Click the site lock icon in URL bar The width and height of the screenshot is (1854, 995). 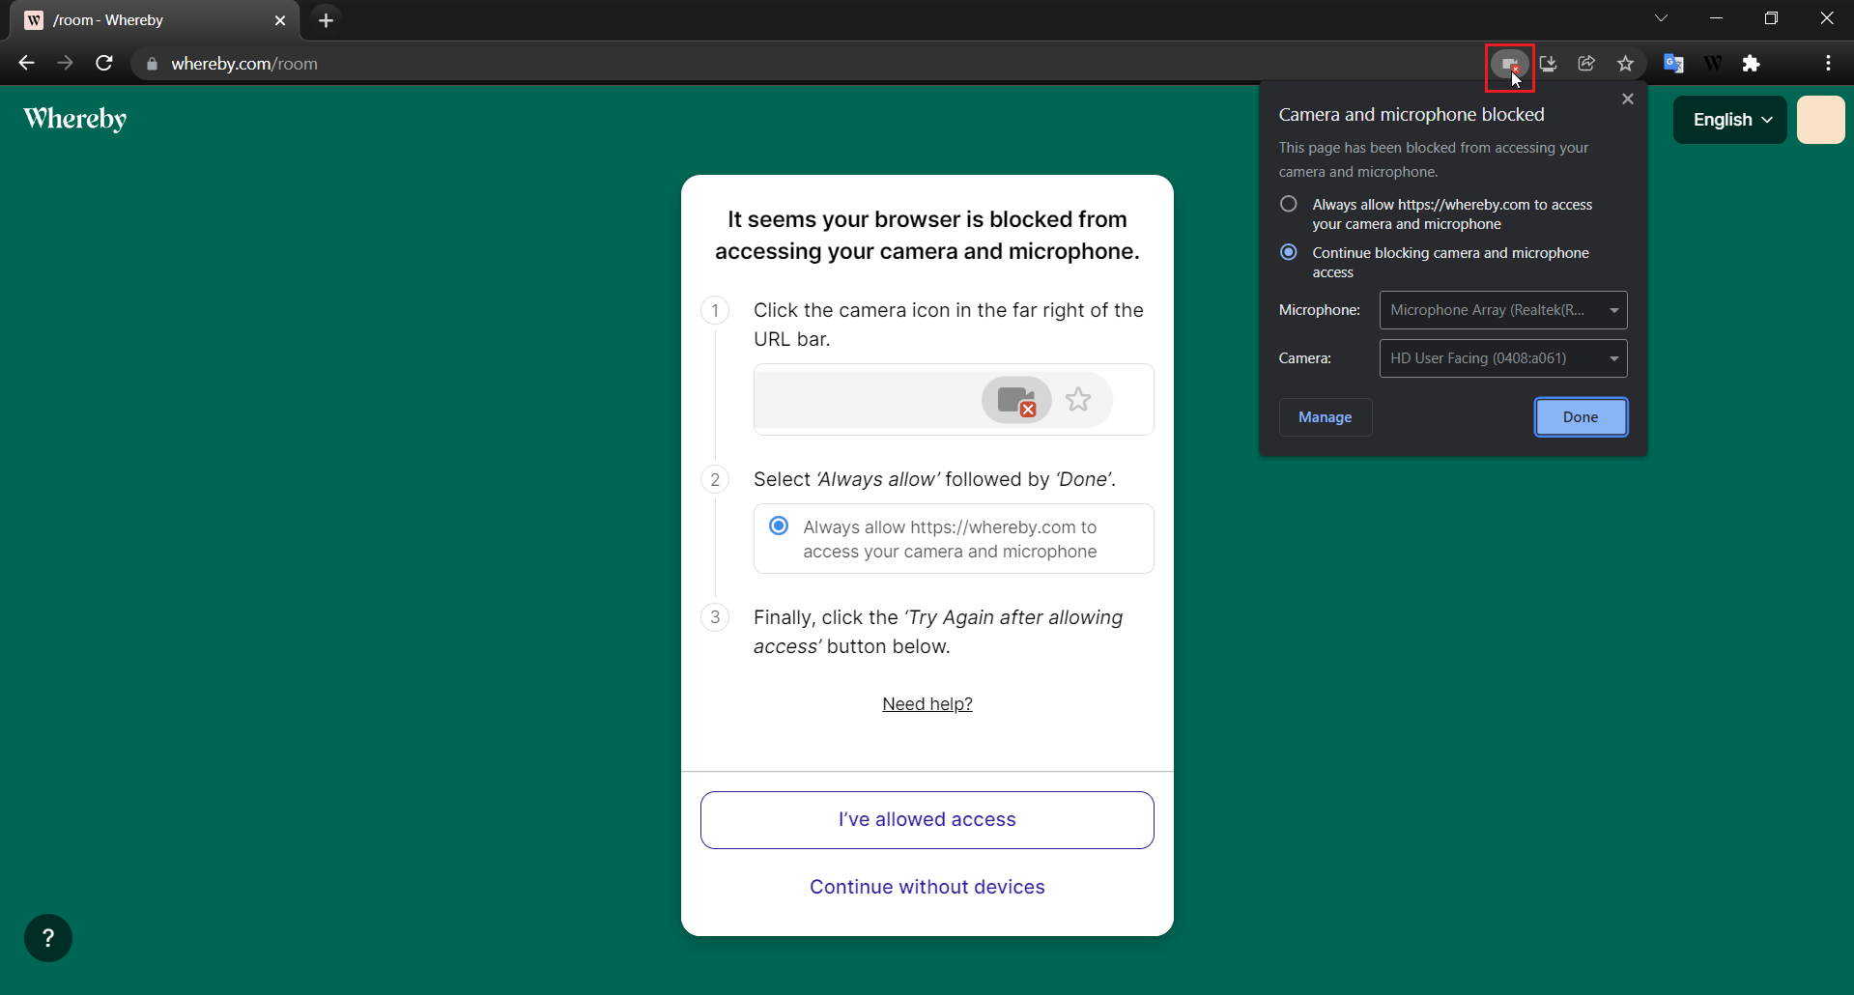152,64
